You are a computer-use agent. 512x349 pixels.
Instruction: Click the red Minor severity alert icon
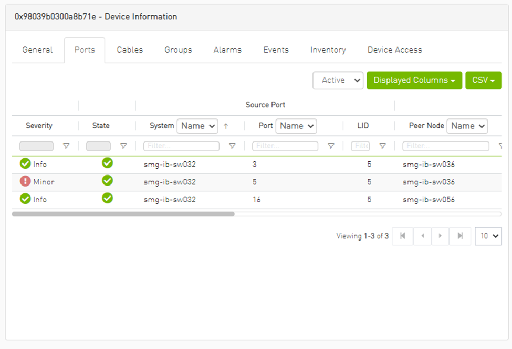[x=25, y=181]
